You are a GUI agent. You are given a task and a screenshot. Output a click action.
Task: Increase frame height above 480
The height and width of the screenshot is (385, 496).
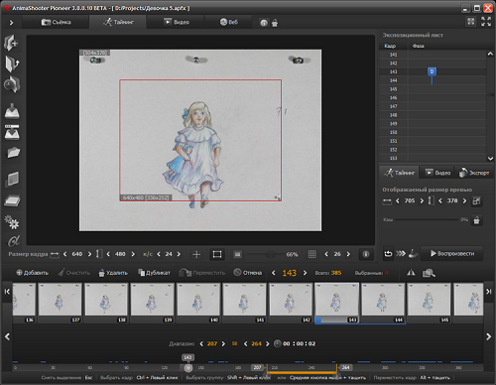pyautogui.click(x=133, y=254)
